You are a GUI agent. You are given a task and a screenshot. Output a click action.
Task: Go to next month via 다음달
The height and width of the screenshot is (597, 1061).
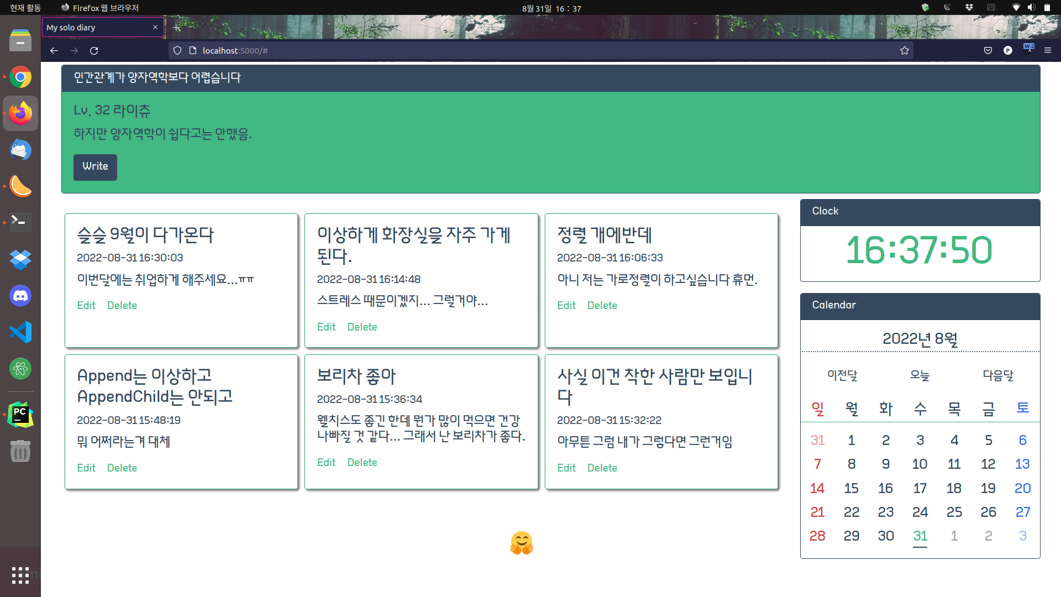click(x=998, y=376)
